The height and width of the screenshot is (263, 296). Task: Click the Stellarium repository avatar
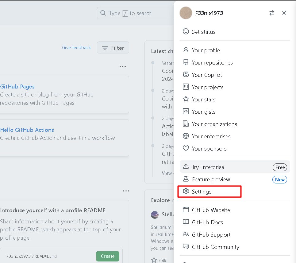pos(155,214)
